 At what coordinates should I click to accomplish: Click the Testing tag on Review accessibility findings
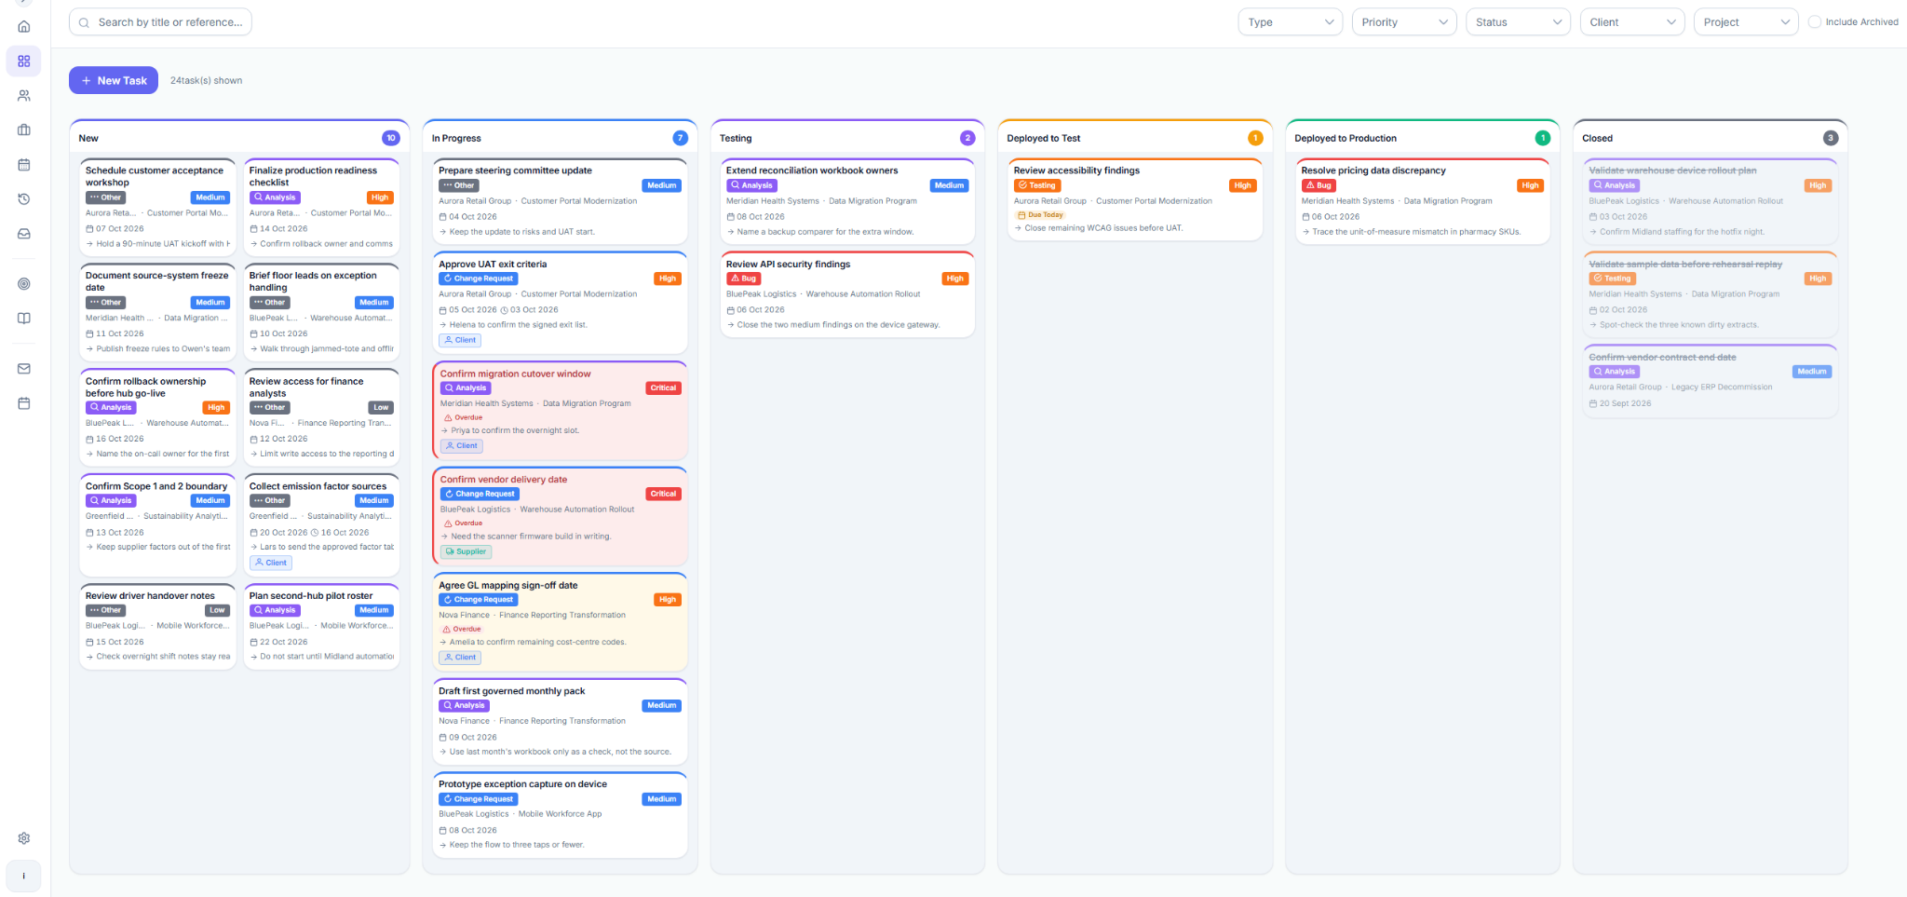(x=1037, y=185)
